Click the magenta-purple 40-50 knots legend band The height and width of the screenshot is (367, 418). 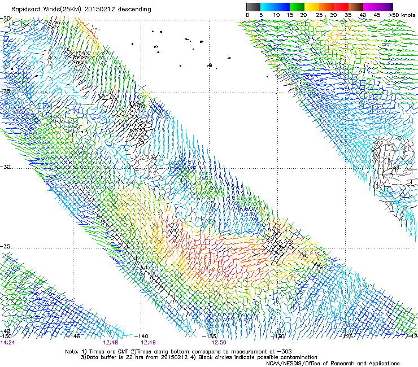tap(378, 7)
